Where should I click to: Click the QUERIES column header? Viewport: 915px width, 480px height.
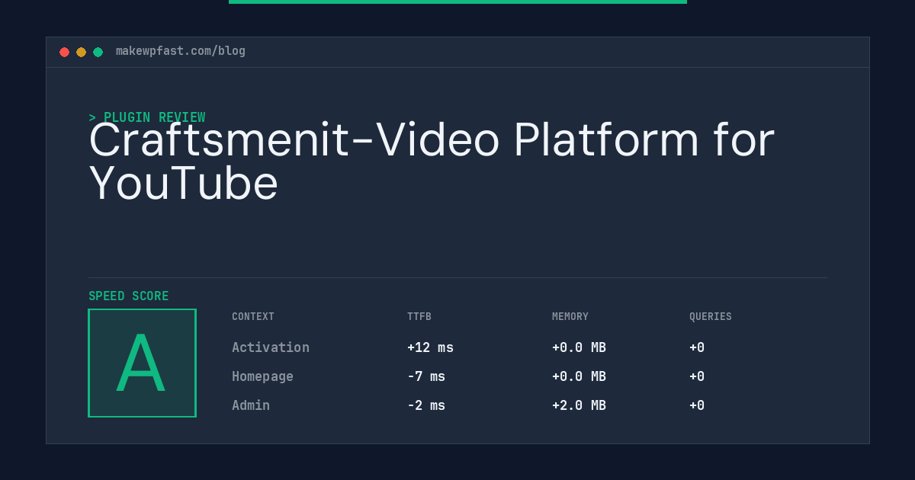(711, 317)
